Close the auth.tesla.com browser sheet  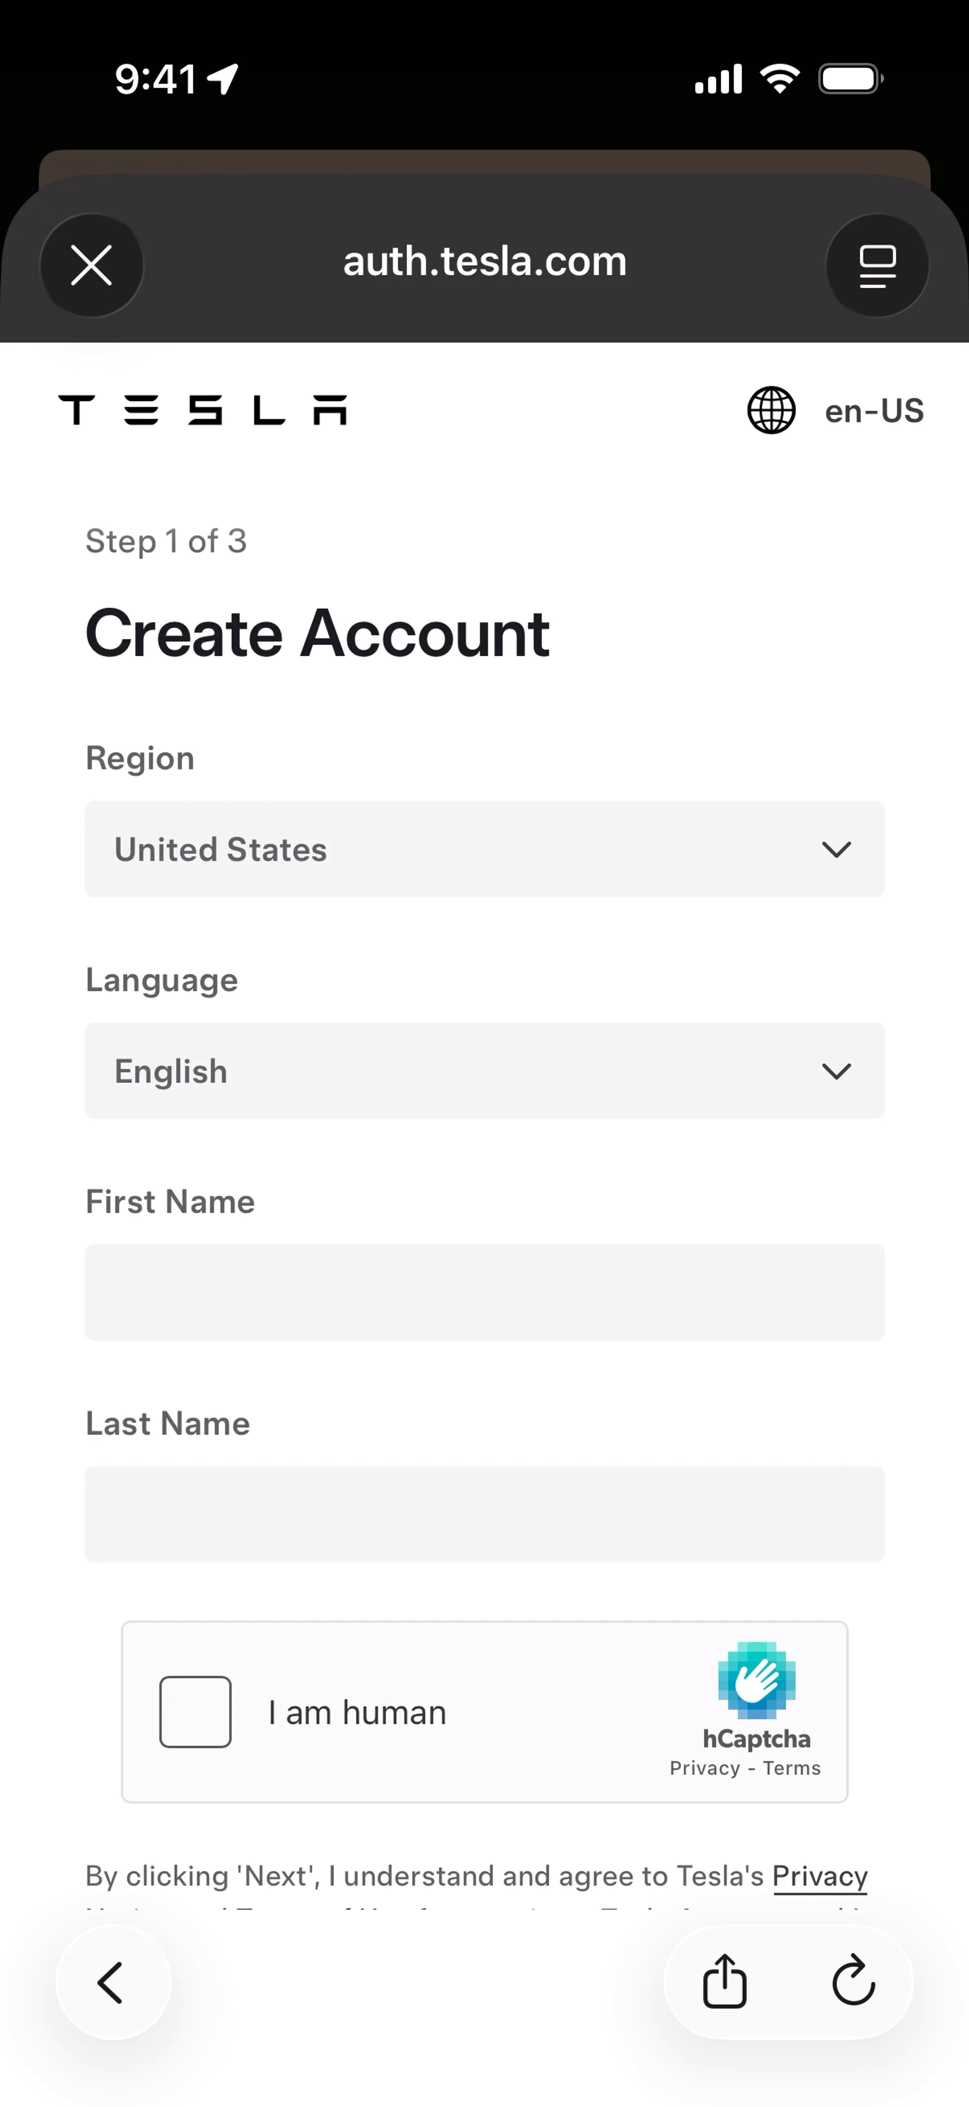[x=91, y=266]
